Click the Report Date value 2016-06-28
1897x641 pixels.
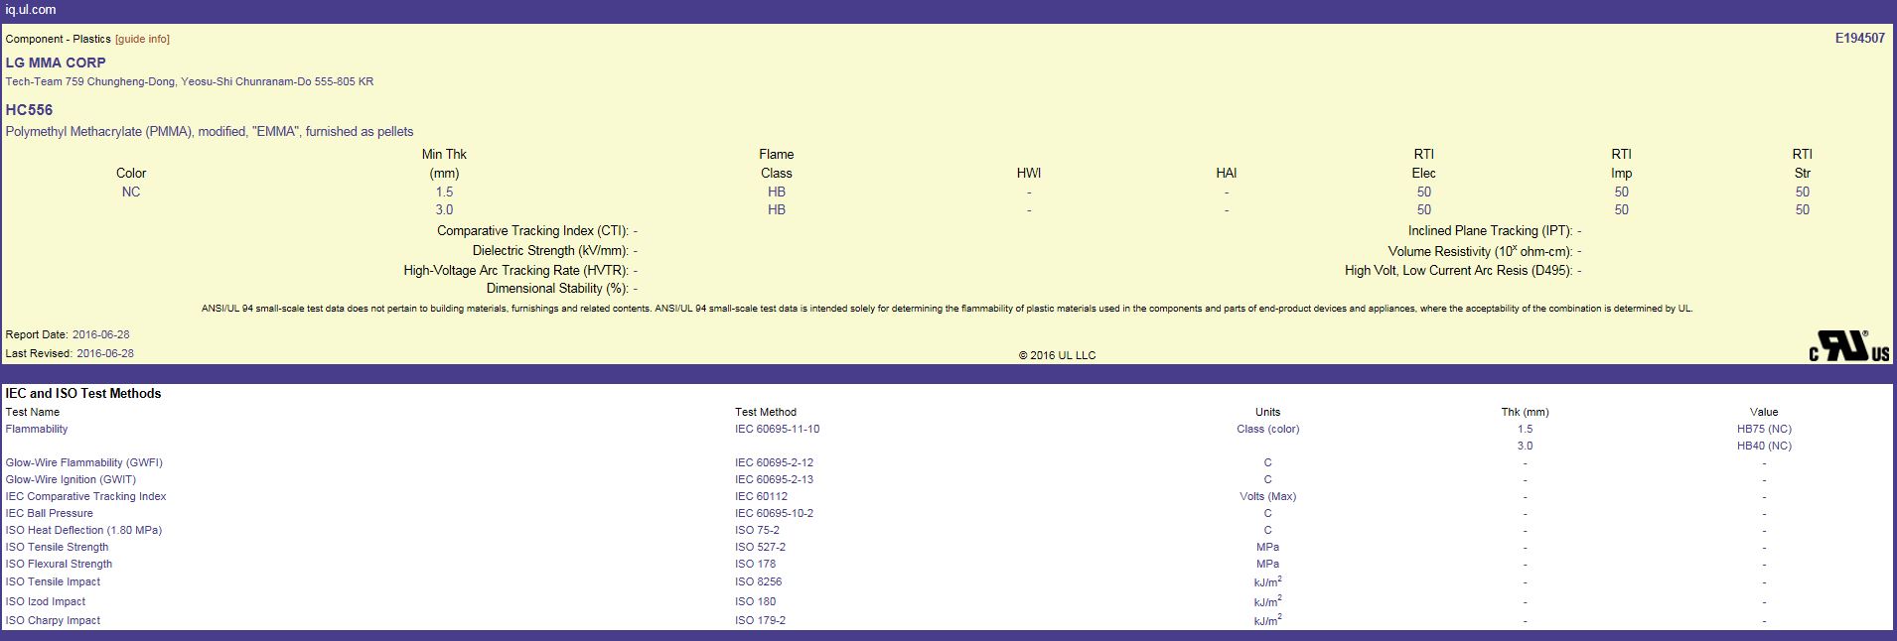pyautogui.click(x=100, y=335)
